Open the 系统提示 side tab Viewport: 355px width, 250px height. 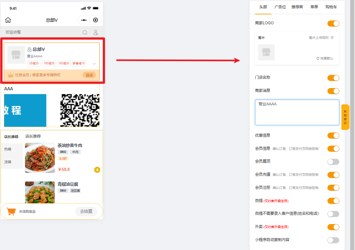(x=345, y=117)
